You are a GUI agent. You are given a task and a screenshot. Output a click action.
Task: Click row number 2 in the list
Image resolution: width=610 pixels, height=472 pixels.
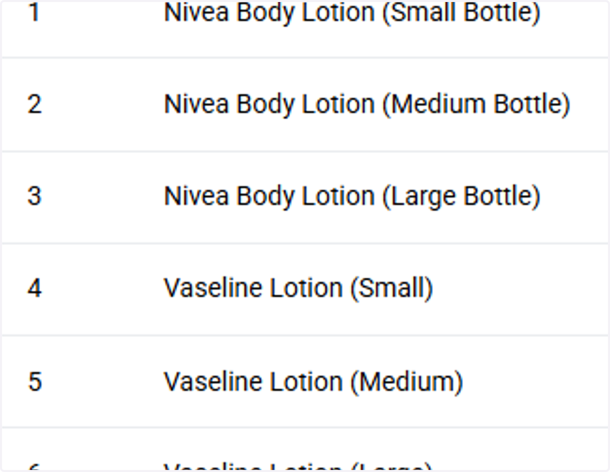click(x=34, y=104)
